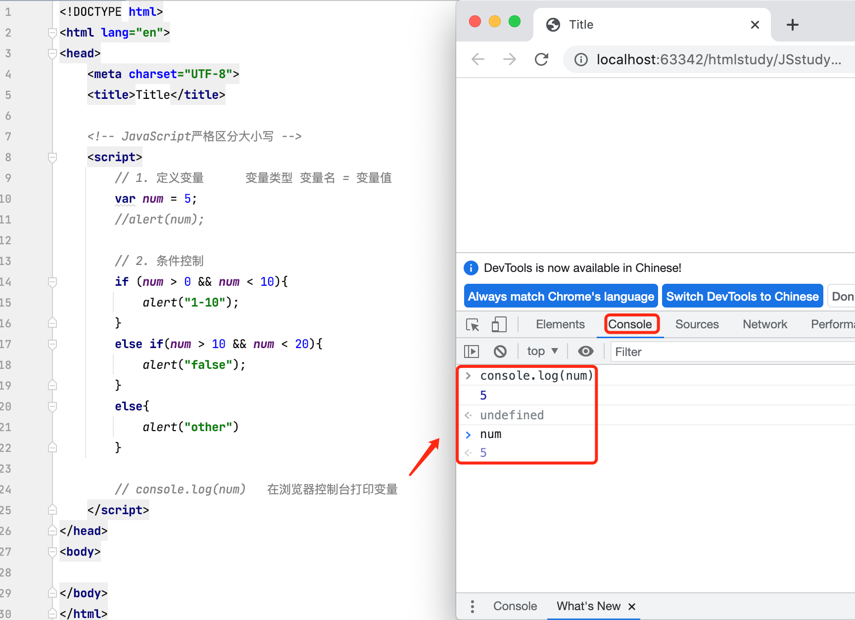Click the localhost address bar

pos(718,60)
